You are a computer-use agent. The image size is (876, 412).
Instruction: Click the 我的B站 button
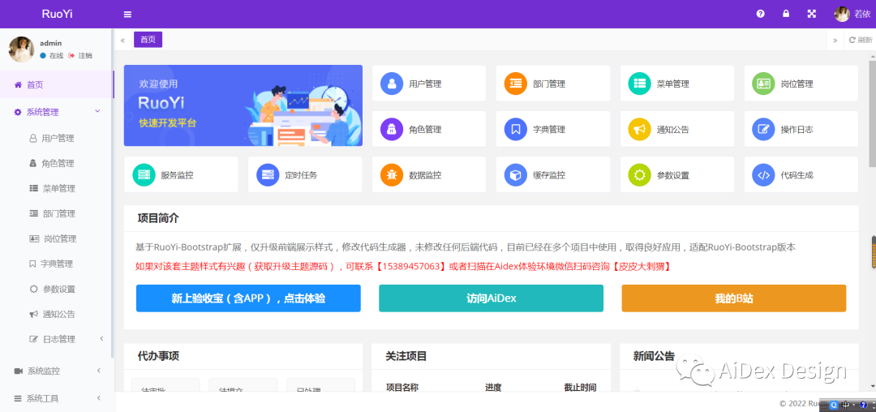point(733,298)
